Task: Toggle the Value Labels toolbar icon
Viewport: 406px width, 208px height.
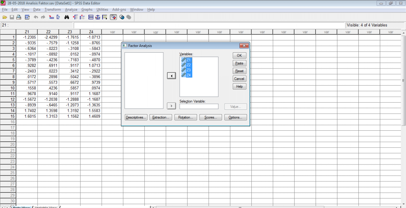Action: click(x=113, y=17)
